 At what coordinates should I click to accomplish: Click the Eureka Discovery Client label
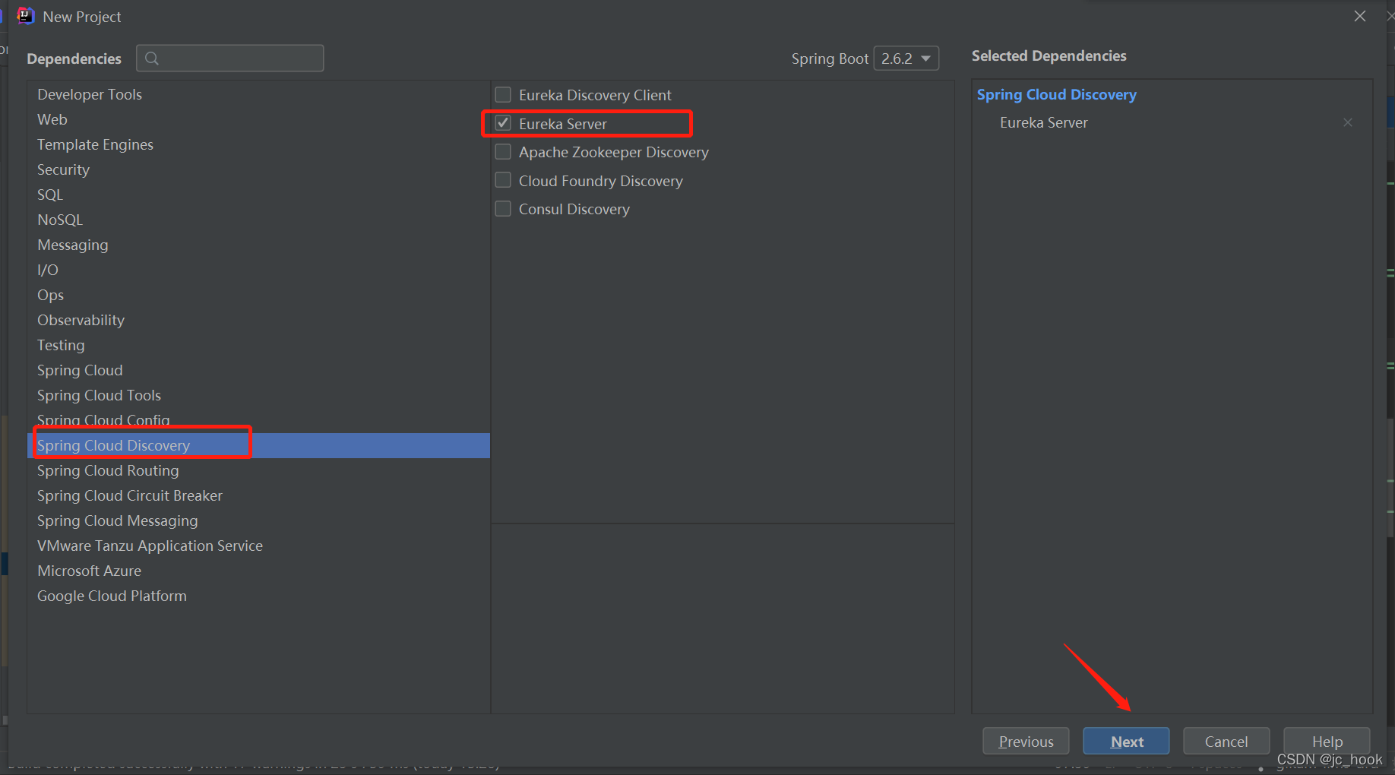595,95
